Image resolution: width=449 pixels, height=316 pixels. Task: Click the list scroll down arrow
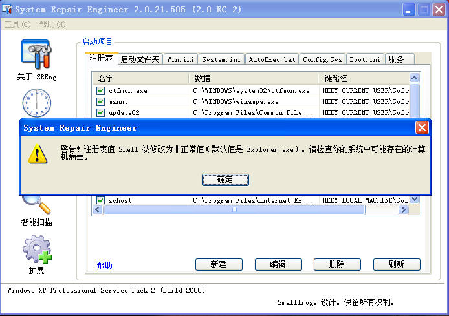coord(414,199)
